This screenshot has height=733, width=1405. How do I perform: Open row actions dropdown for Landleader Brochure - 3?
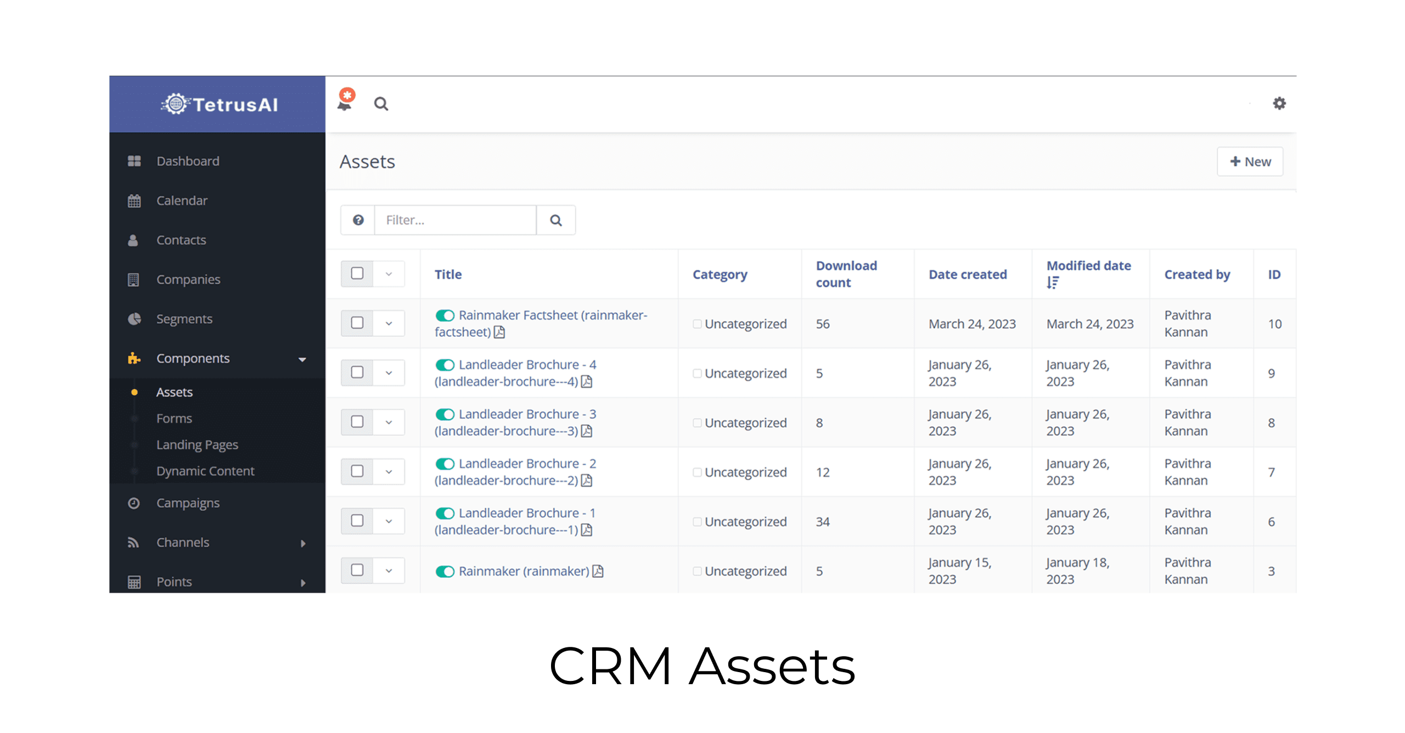(x=389, y=422)
